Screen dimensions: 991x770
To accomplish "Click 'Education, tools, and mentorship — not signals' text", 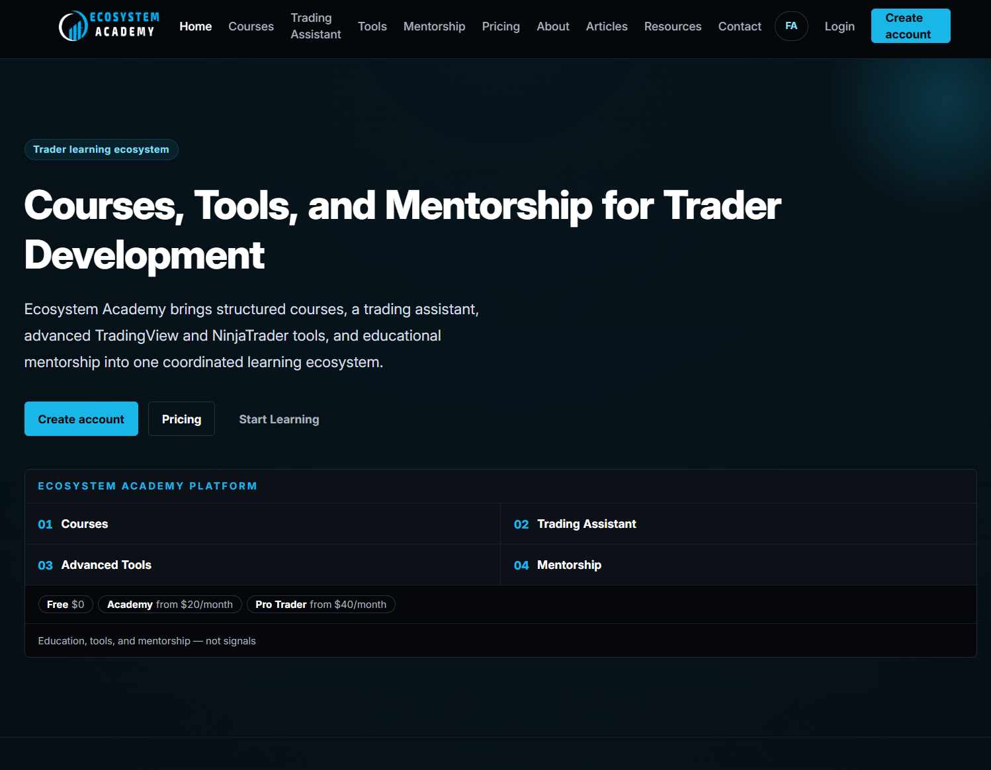I will pos(147,641).
